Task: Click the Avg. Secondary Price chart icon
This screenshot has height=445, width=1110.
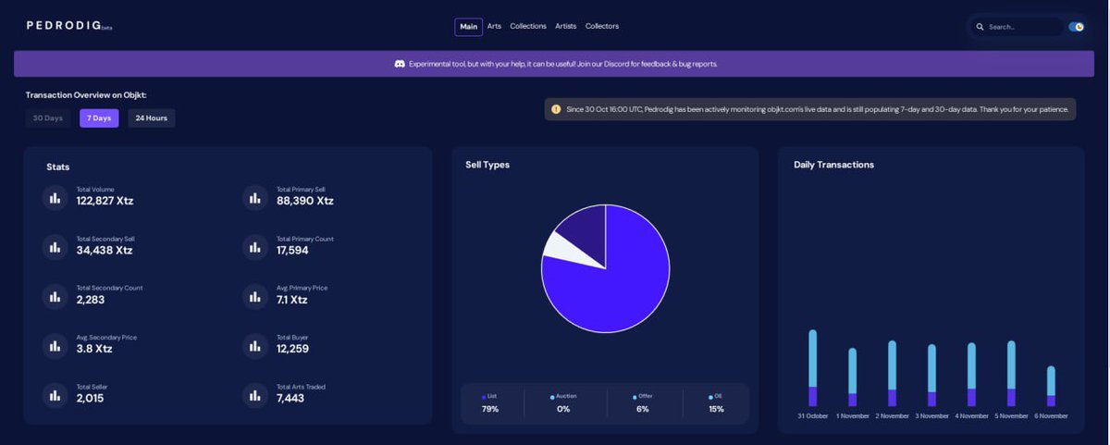Action: [55, 346]
